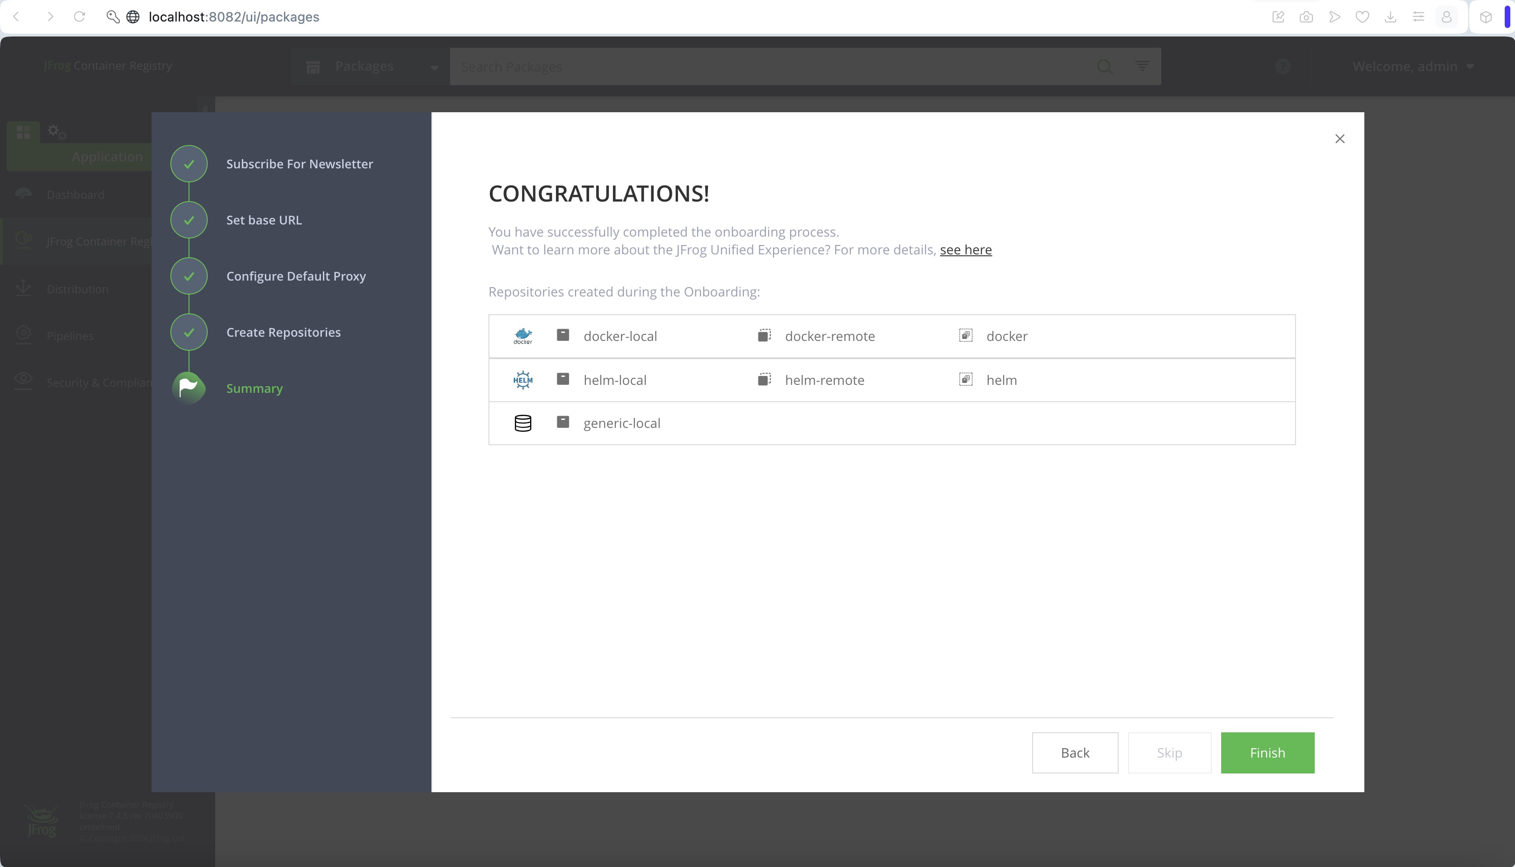Reload the page with browser refresh
Viewport: 1515px width, 867px height.
coord(79,17)
